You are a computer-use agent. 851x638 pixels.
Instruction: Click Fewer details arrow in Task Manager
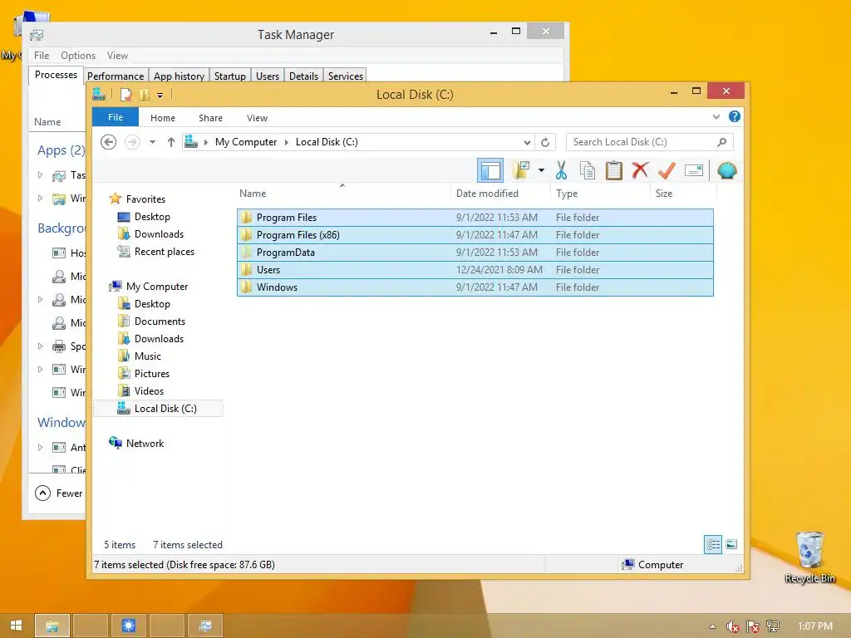[x=42, y=493]
